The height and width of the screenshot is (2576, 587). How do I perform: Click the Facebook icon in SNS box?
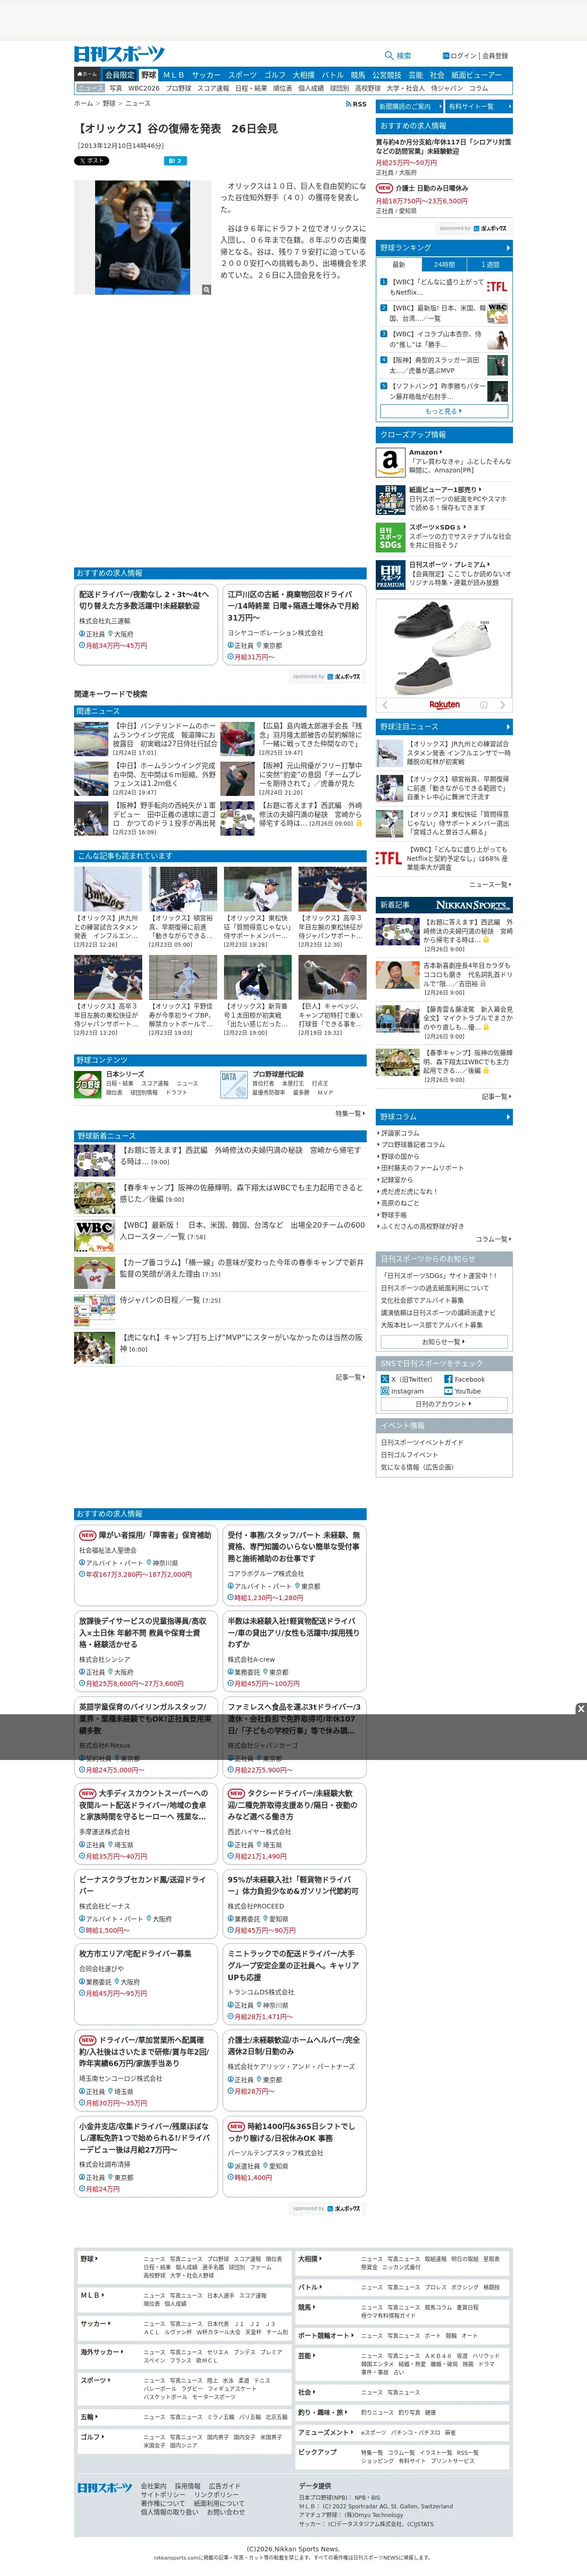(448, 1378)
